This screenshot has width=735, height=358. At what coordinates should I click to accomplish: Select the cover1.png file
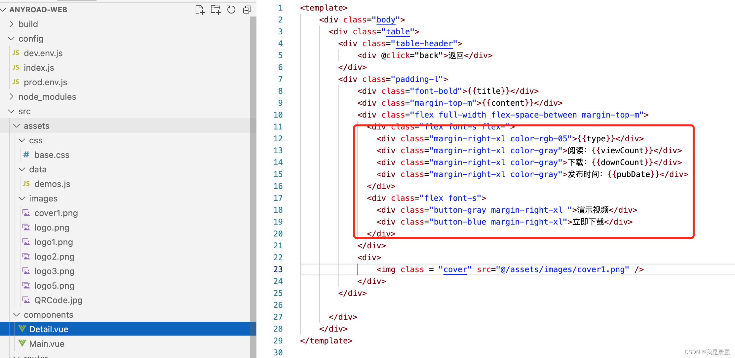pos(56,213)
